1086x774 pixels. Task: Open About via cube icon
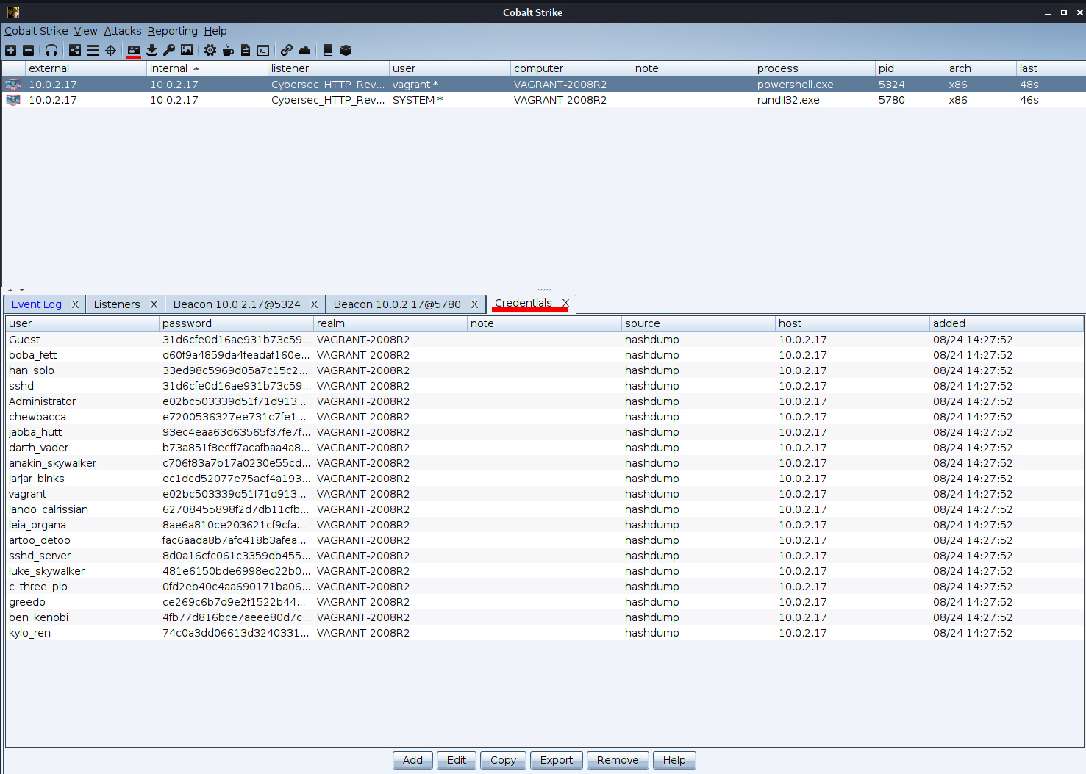346,50
